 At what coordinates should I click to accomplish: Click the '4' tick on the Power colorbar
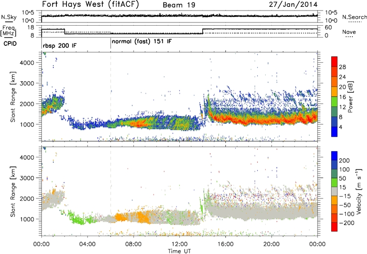pyautogui.click(x=341, y=127)
